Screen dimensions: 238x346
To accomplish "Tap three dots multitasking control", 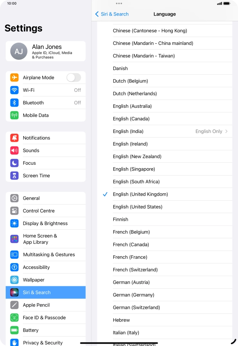I will coord(119,3).
